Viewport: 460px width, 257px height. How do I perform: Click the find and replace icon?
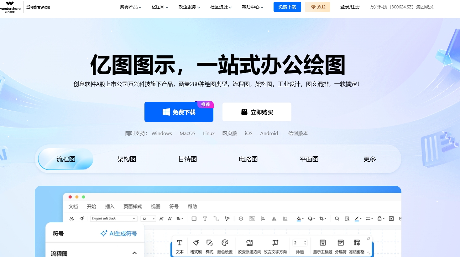(347, 219)
